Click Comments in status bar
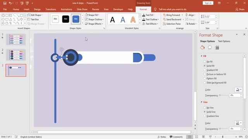Screen dimensions: 248x139 pyautogui.click(x=176, y=137)
